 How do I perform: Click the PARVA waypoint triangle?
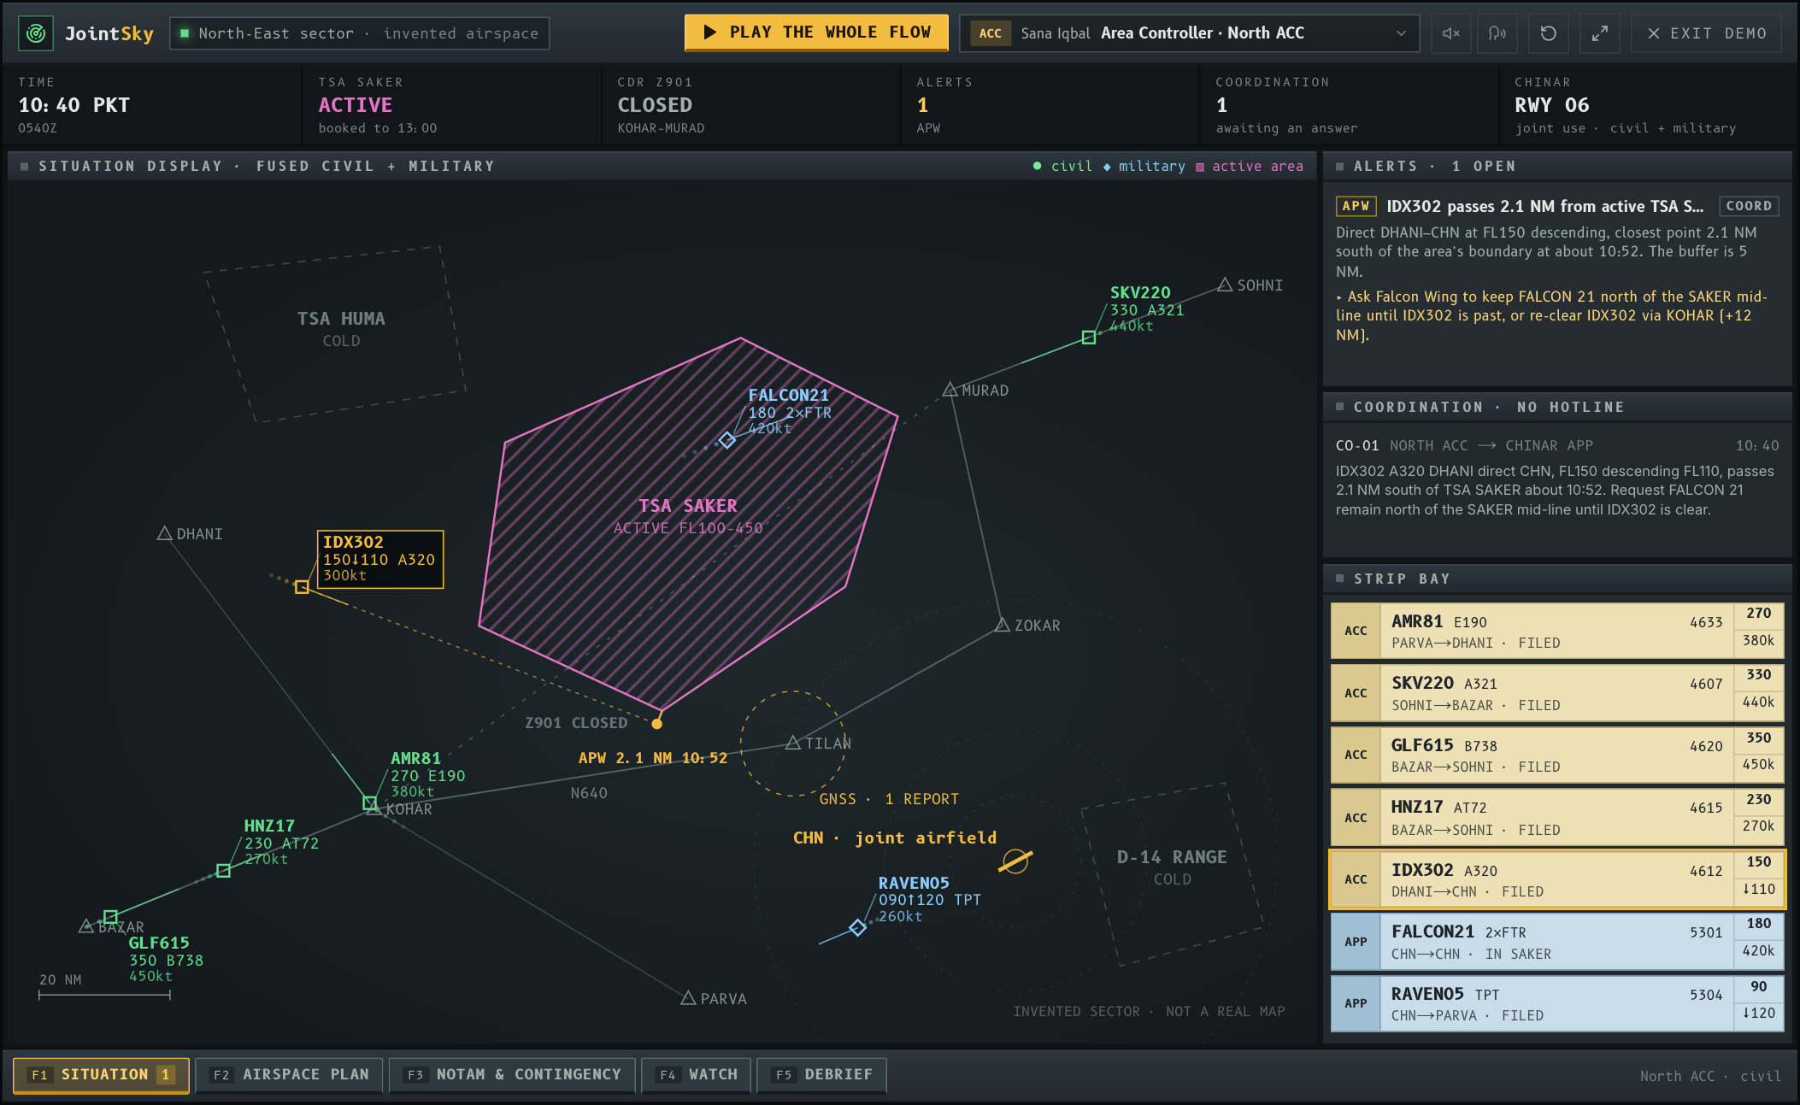688,997
